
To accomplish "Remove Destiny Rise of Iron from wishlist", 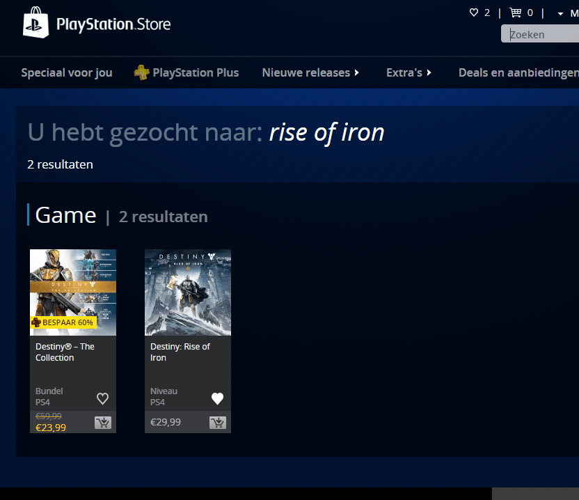I will (218, 398).
